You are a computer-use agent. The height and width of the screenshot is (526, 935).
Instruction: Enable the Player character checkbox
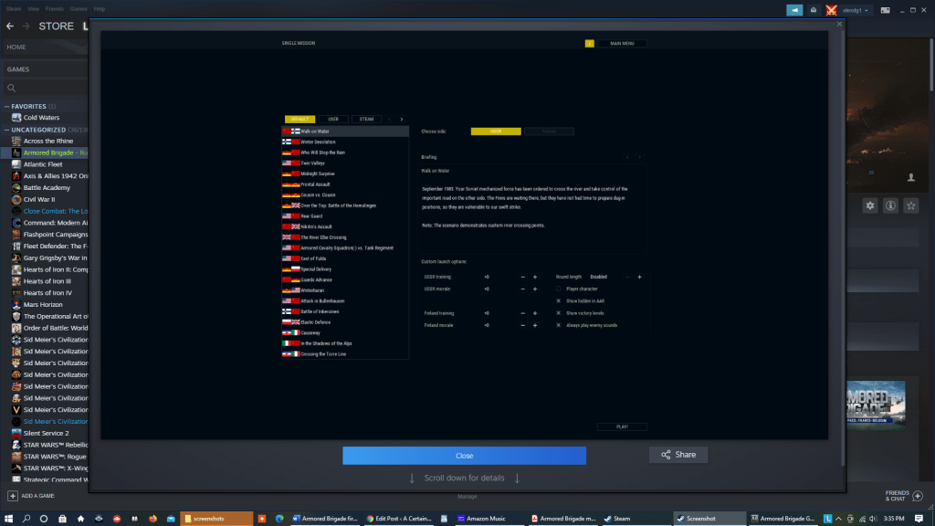(x=559, y=289)
